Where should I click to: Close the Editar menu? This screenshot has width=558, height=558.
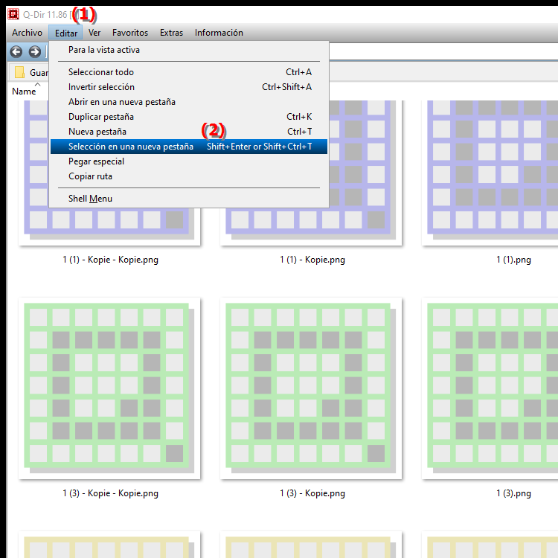click(x=65, y=33)
